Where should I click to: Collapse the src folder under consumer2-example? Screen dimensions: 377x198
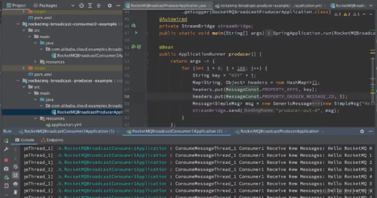click(x=24, y=30)
